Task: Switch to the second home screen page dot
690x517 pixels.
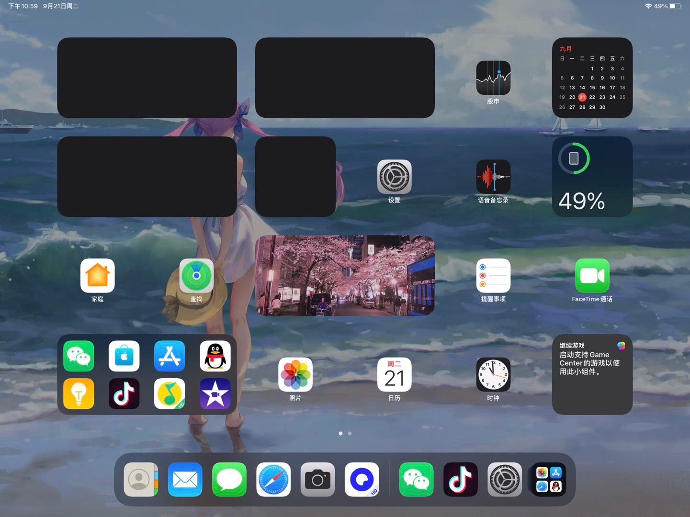Action: pyautogui.click(x=350, y=433)
